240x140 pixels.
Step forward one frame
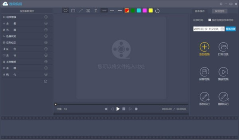tap(130, 109)
